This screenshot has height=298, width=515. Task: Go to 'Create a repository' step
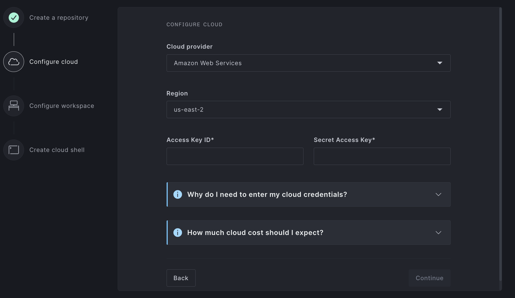click(59, 18)
